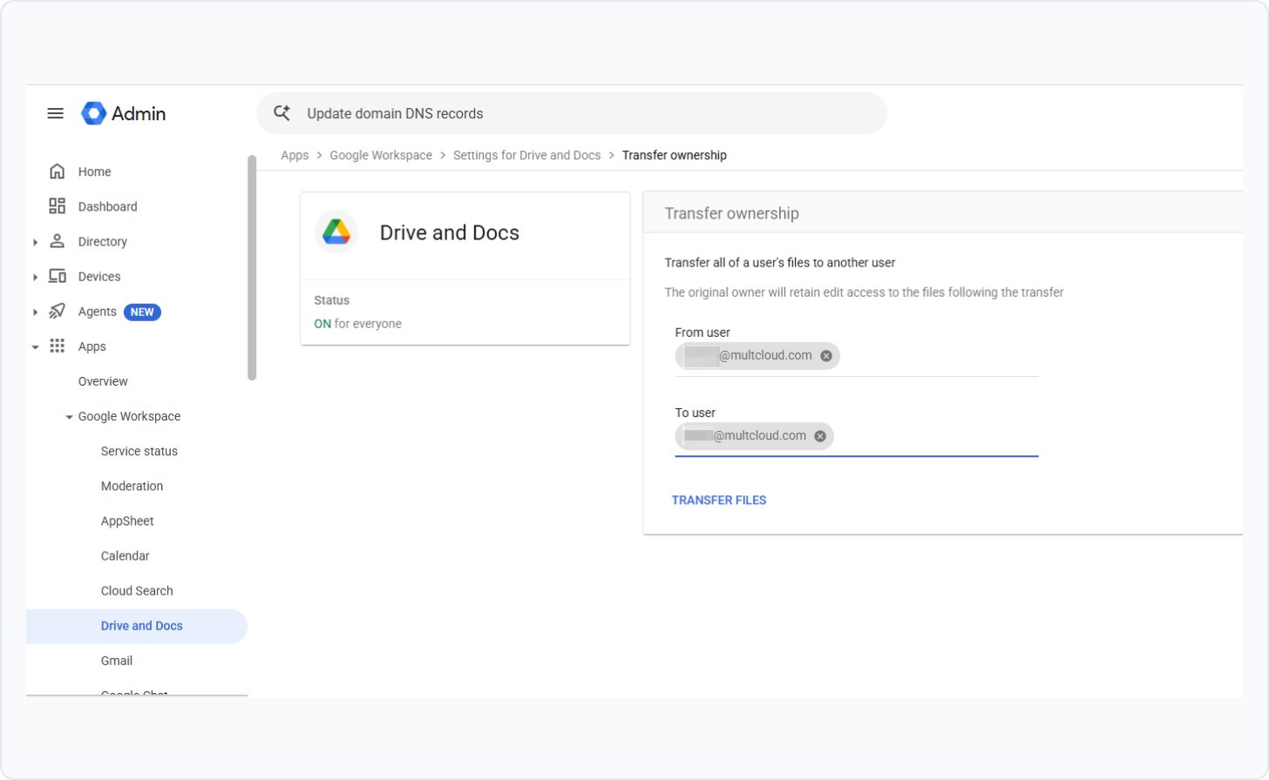The height and width of the screenshot is (780, 1269).
Task: Expand the Agents section
Action: (x=35, y=312)
